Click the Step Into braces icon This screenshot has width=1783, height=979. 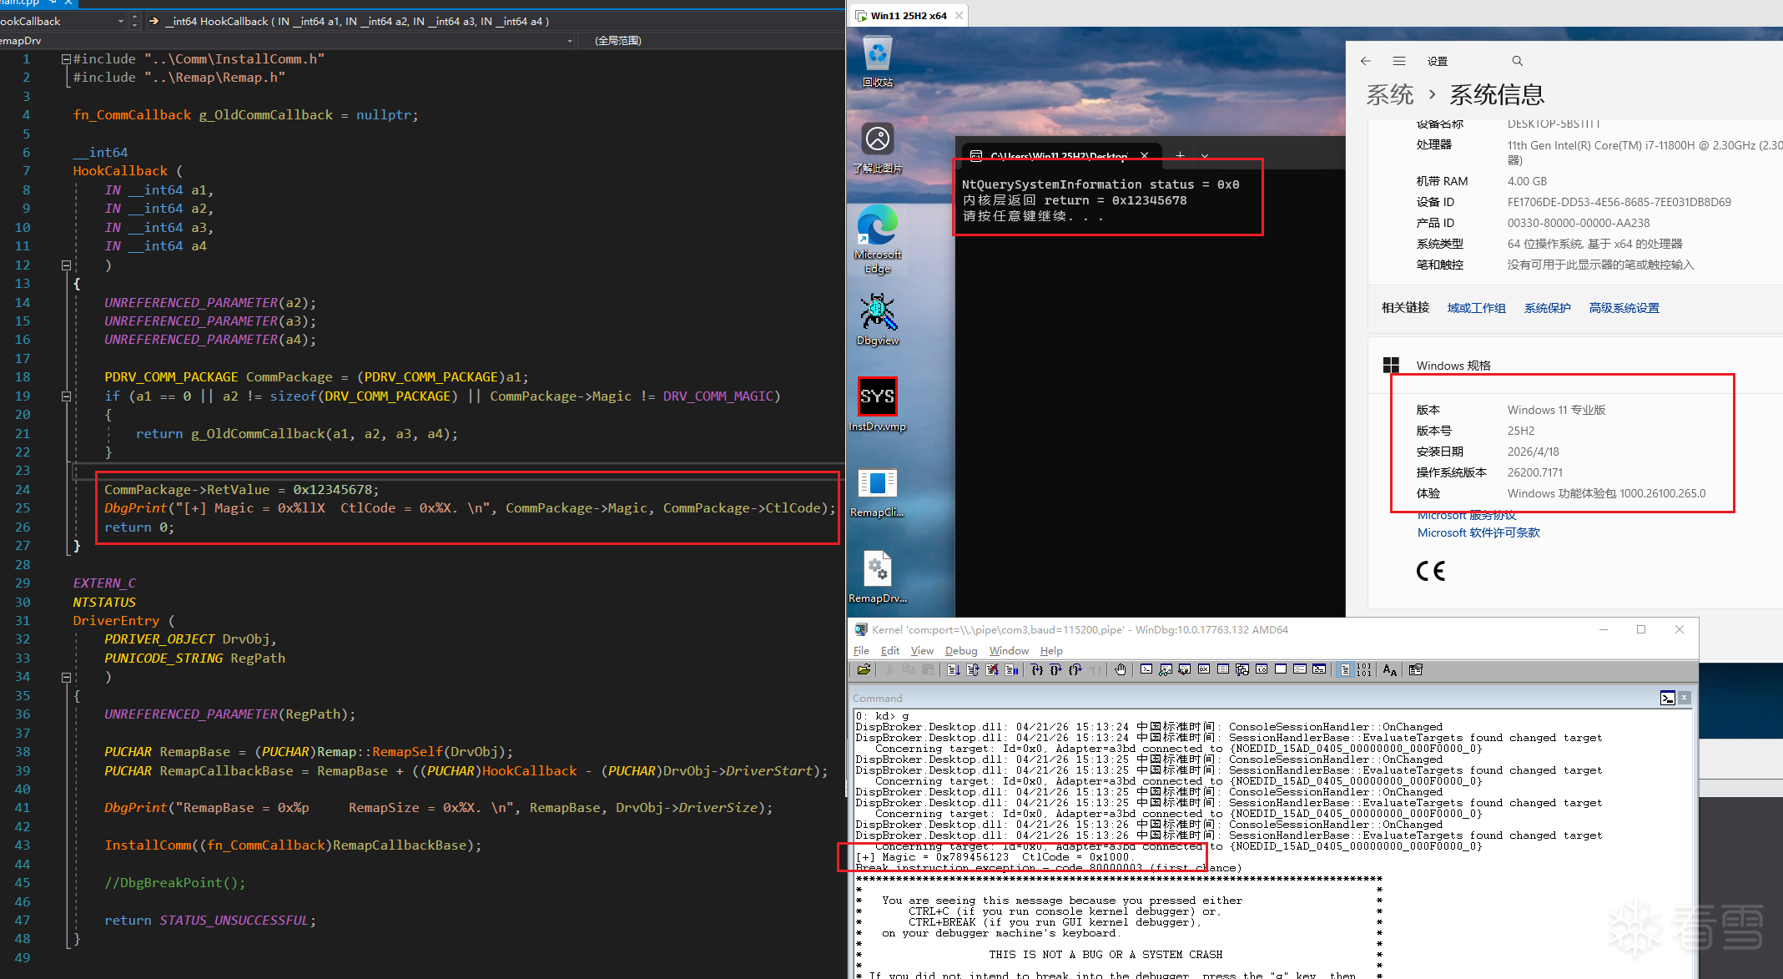click(x=1036, y=669)
